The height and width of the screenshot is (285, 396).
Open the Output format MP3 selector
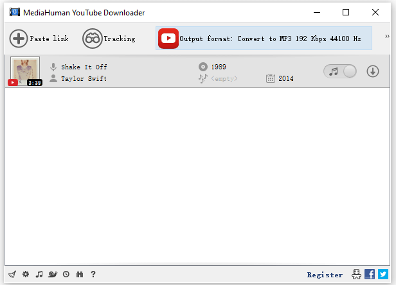[x=264, y=39]
